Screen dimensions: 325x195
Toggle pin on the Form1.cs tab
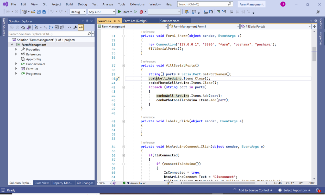coord(115,21)
